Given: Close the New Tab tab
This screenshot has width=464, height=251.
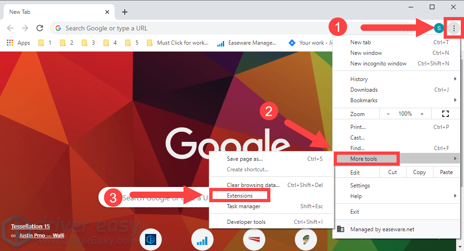Looking at the screenshot, I should 107,12.
